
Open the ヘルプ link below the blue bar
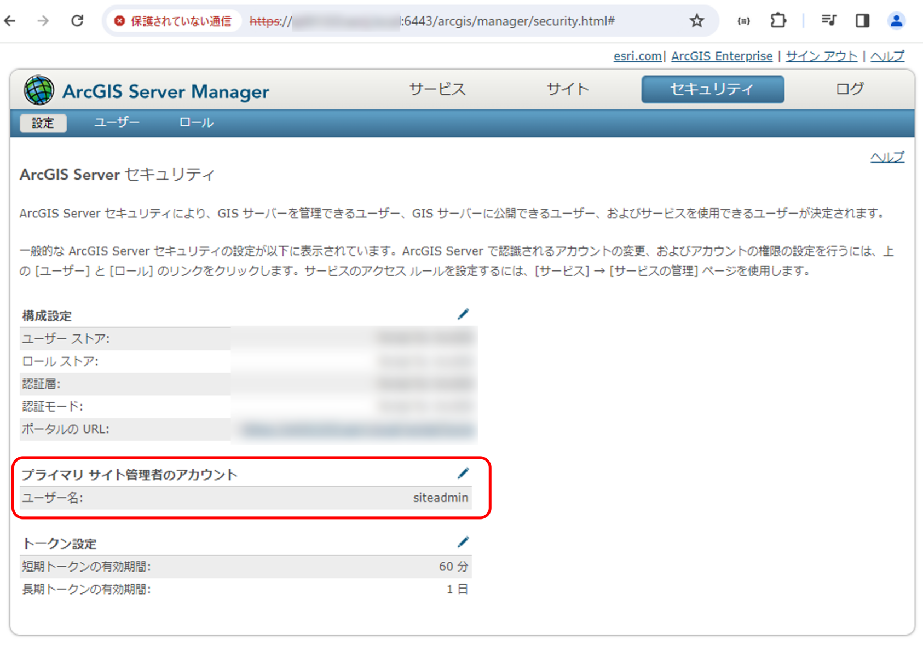pos(887,157)
